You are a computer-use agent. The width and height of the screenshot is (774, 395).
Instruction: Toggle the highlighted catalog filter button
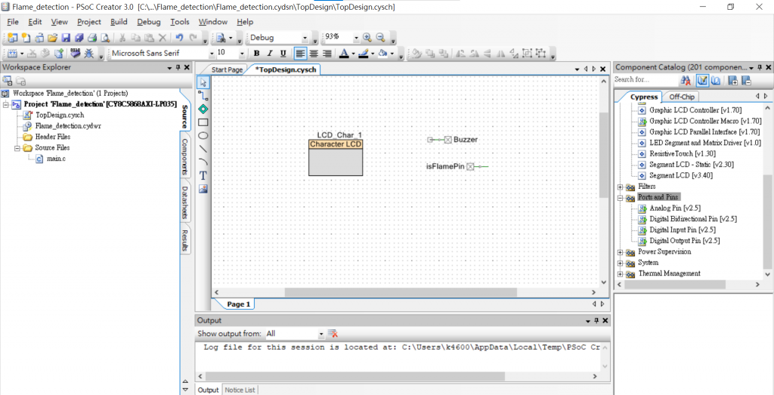702,80
